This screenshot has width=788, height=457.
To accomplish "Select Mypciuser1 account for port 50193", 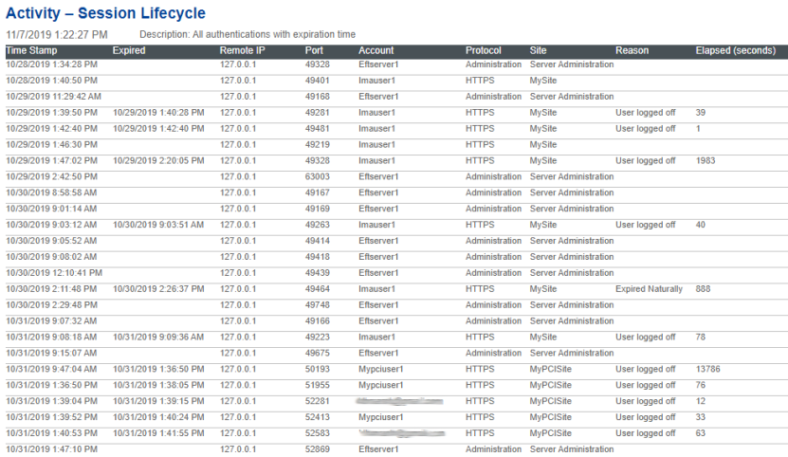I will click(381, 370).
